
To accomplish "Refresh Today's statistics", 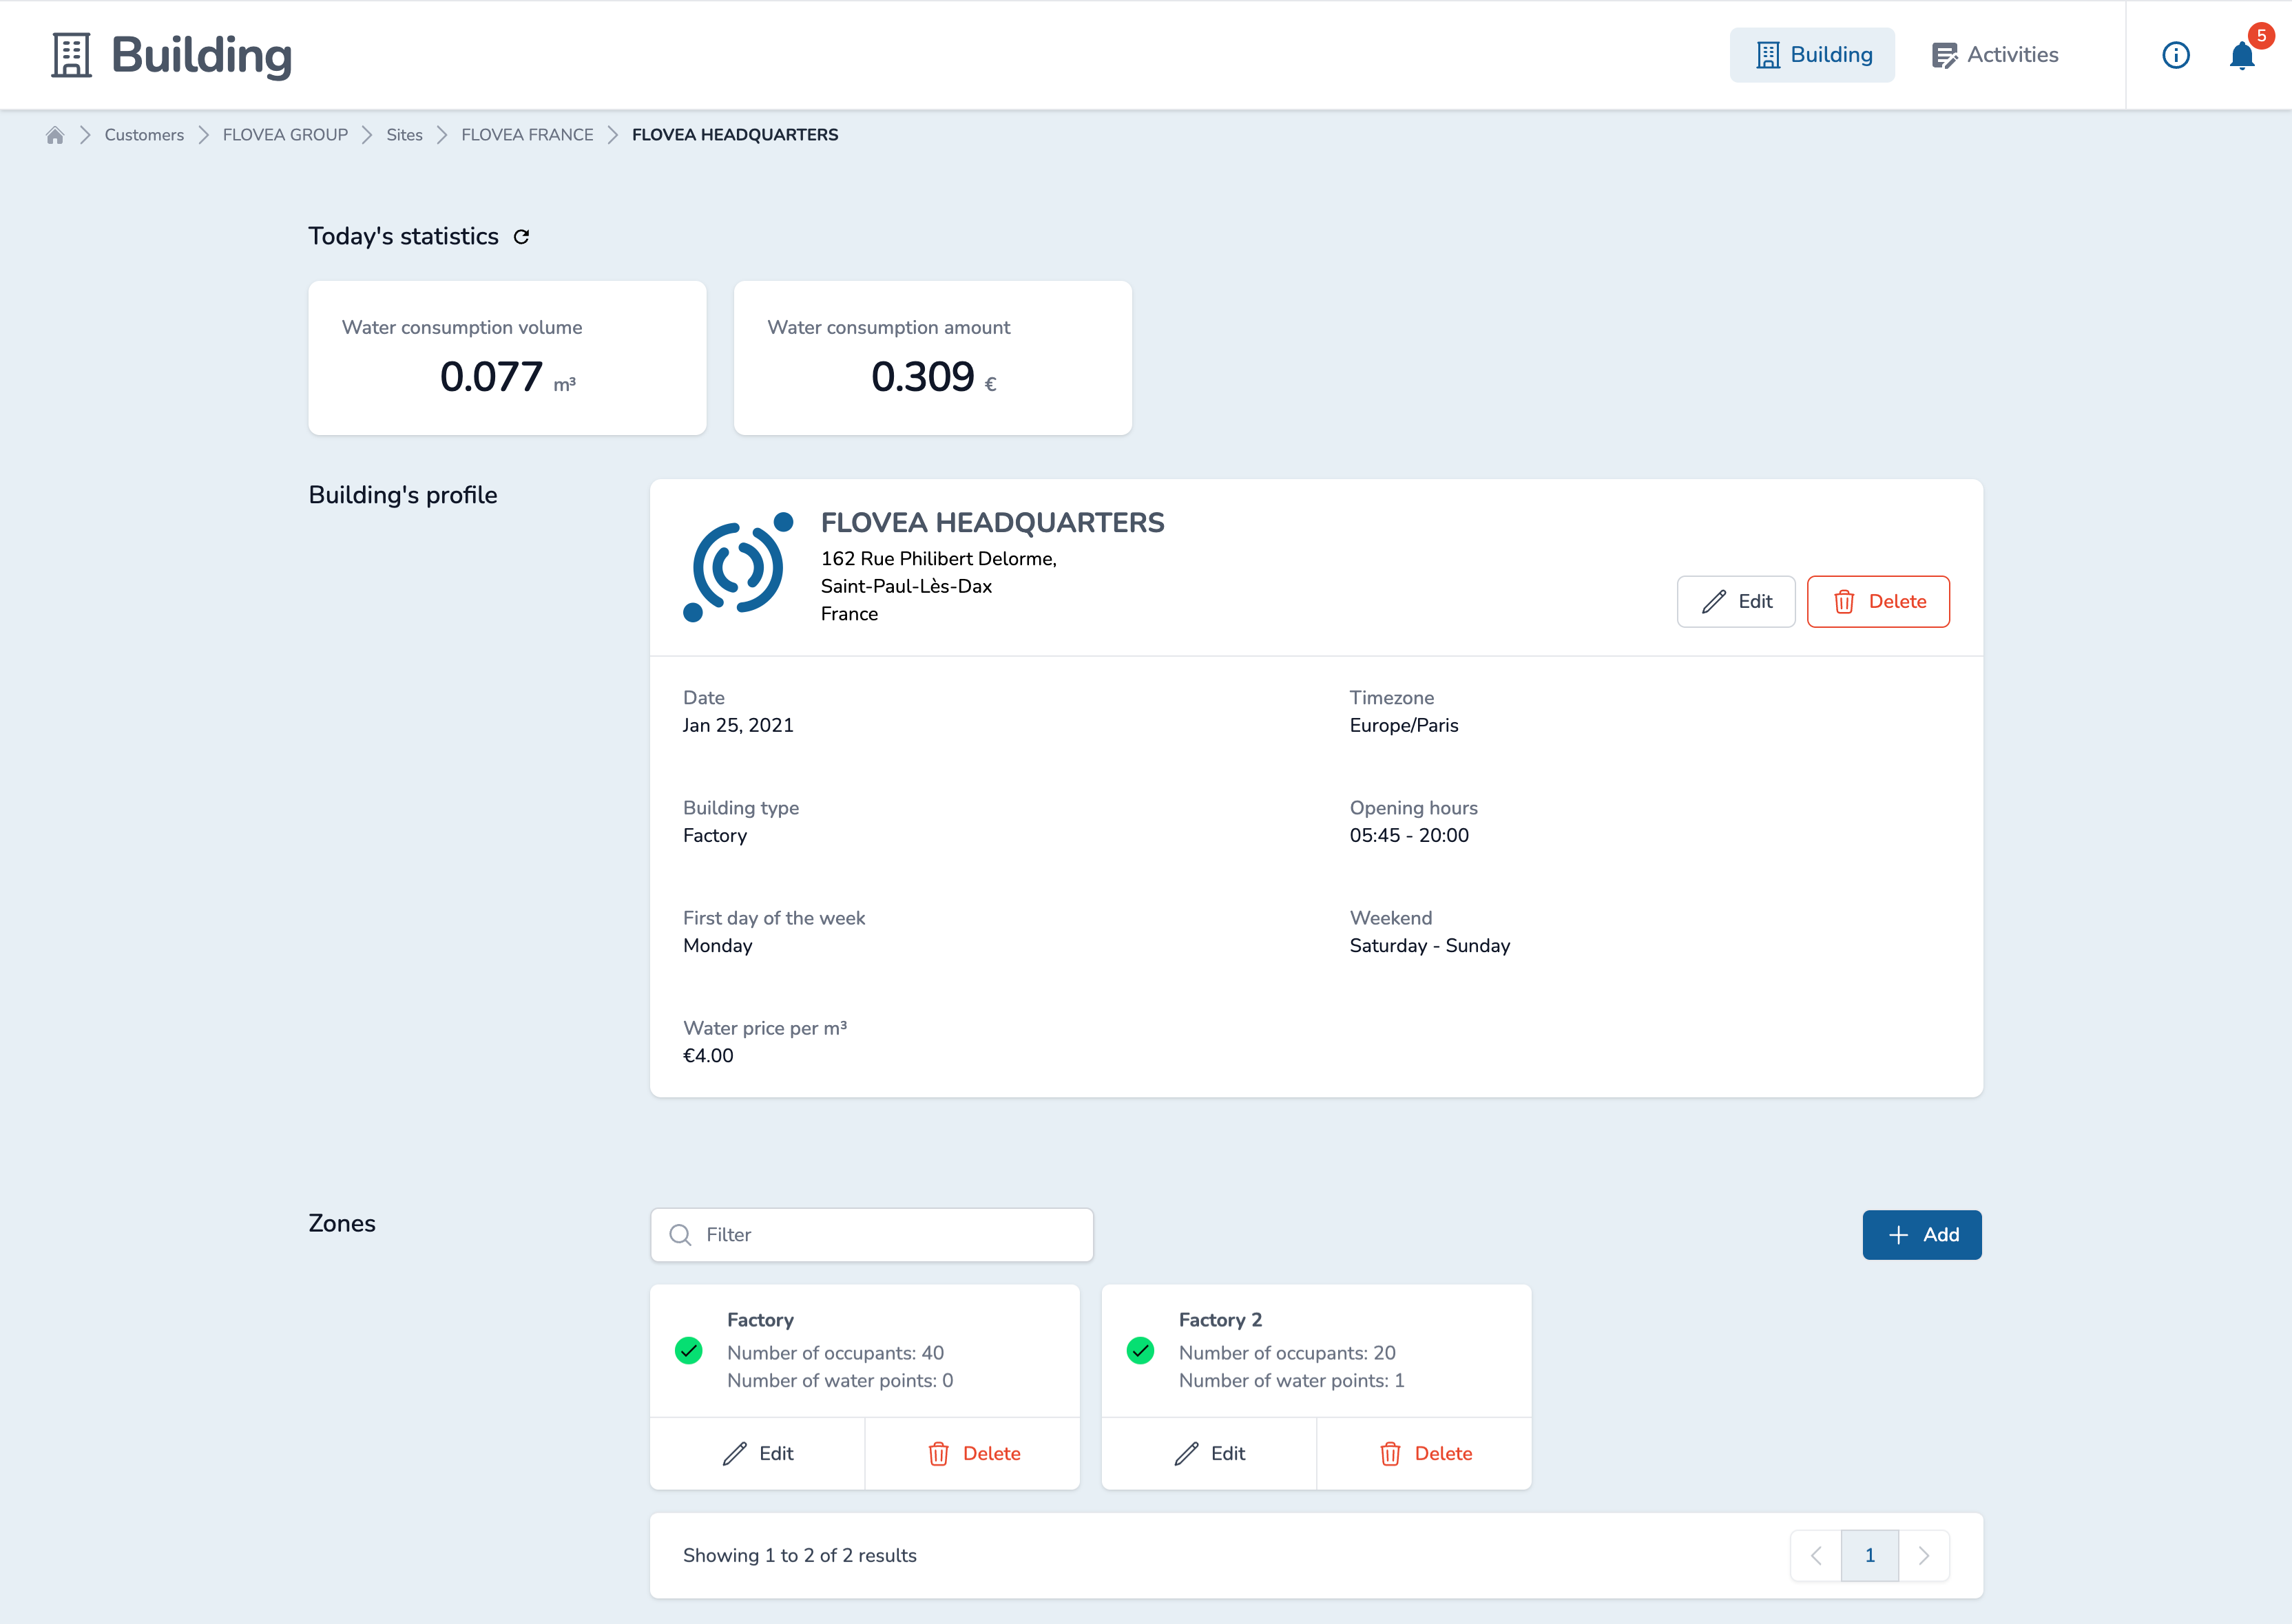I will [x=522, y=236].
